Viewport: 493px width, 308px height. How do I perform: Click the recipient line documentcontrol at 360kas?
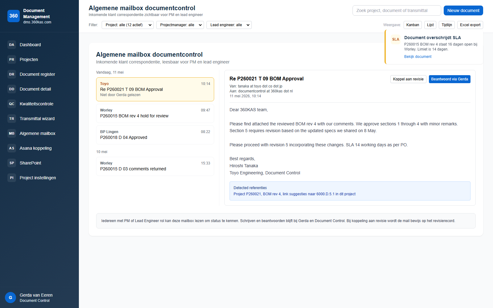pyautogui.click(x=261, y=91)
